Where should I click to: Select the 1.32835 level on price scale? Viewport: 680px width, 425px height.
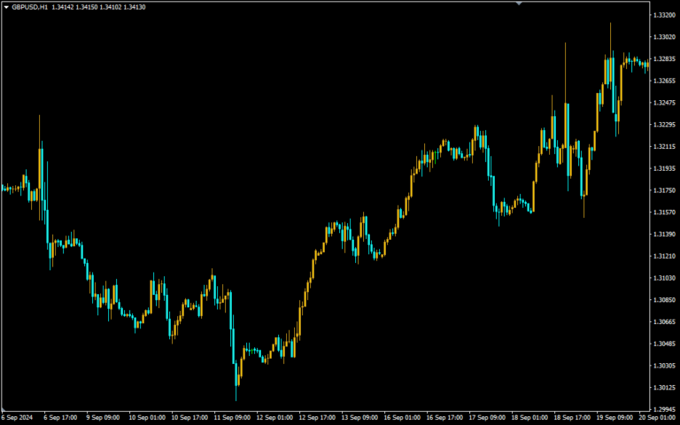pyautogui.click(x=663, y=59)
